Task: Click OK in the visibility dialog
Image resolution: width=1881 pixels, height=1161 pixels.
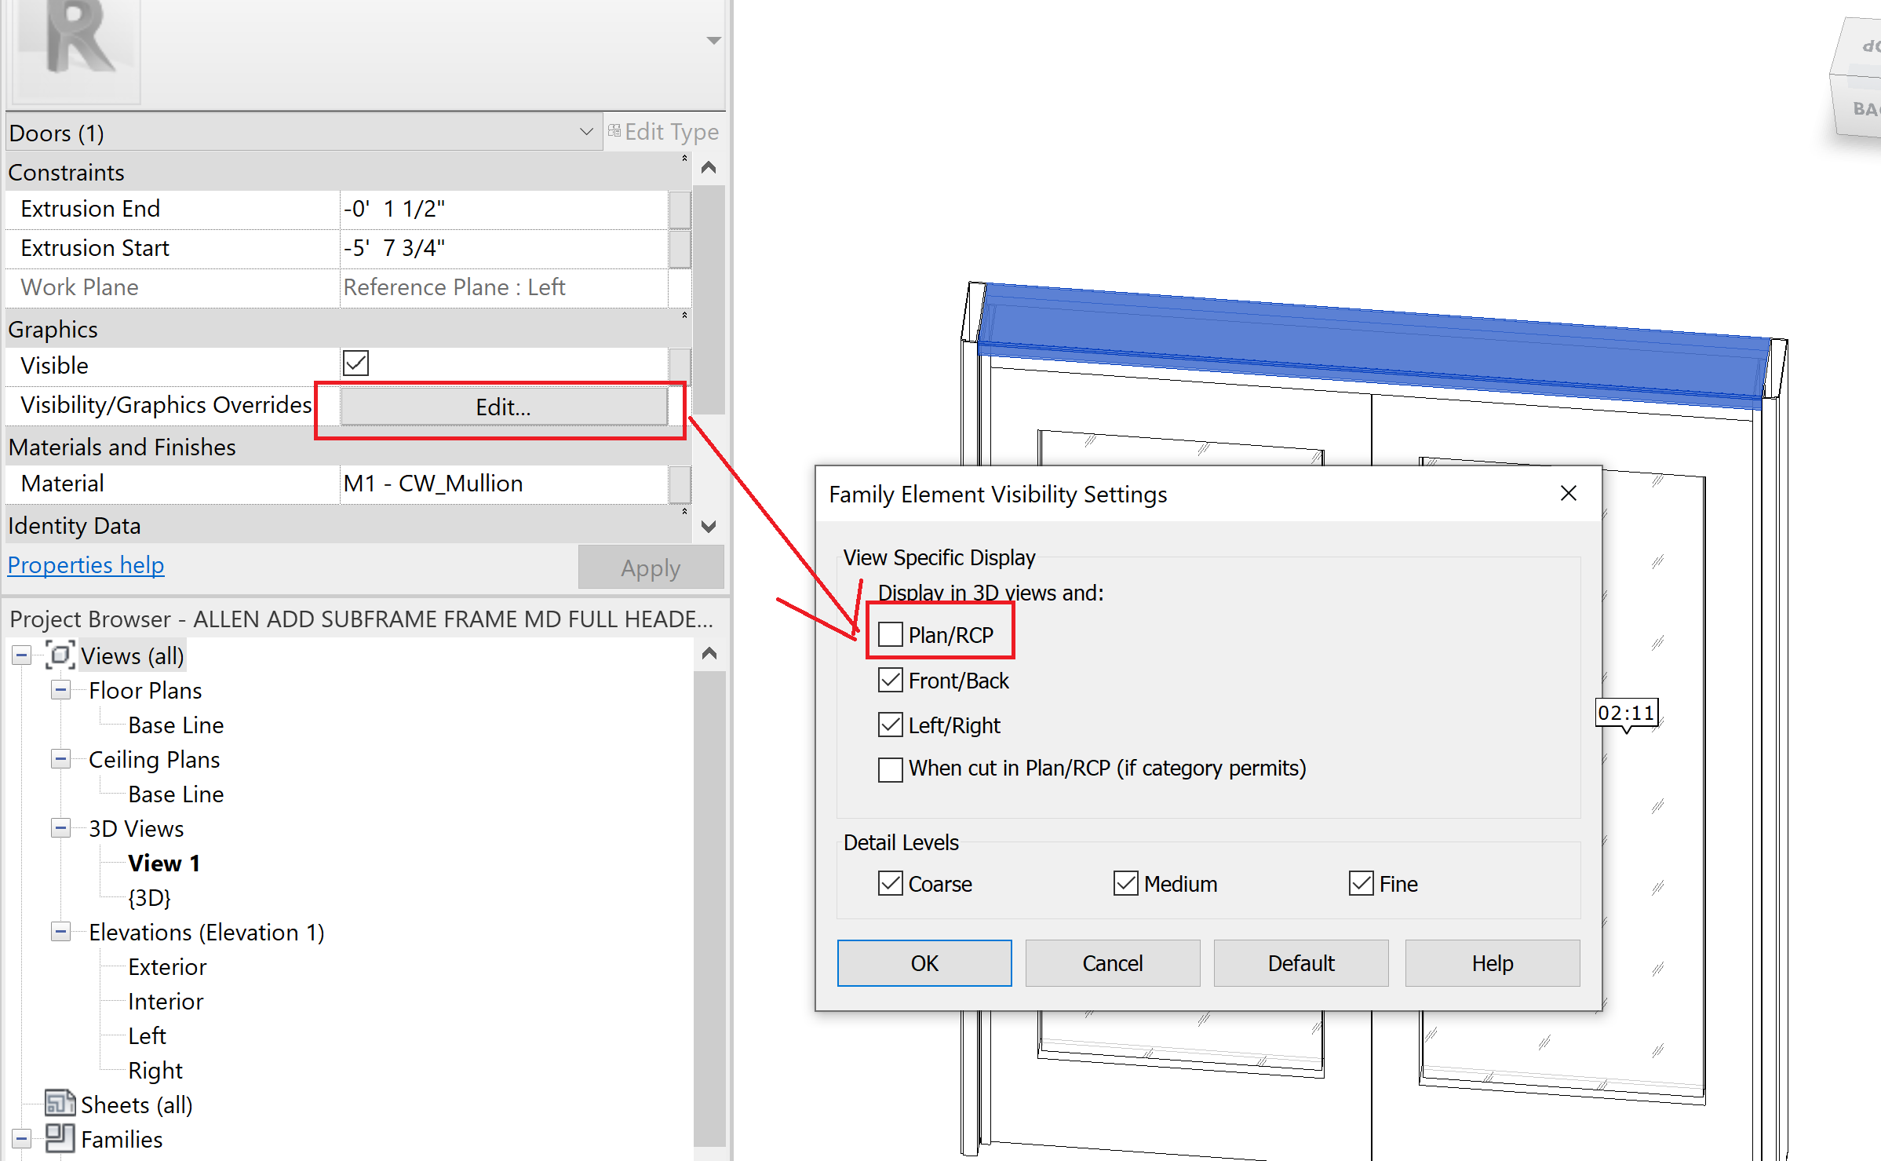Action: tap(924, 962)
